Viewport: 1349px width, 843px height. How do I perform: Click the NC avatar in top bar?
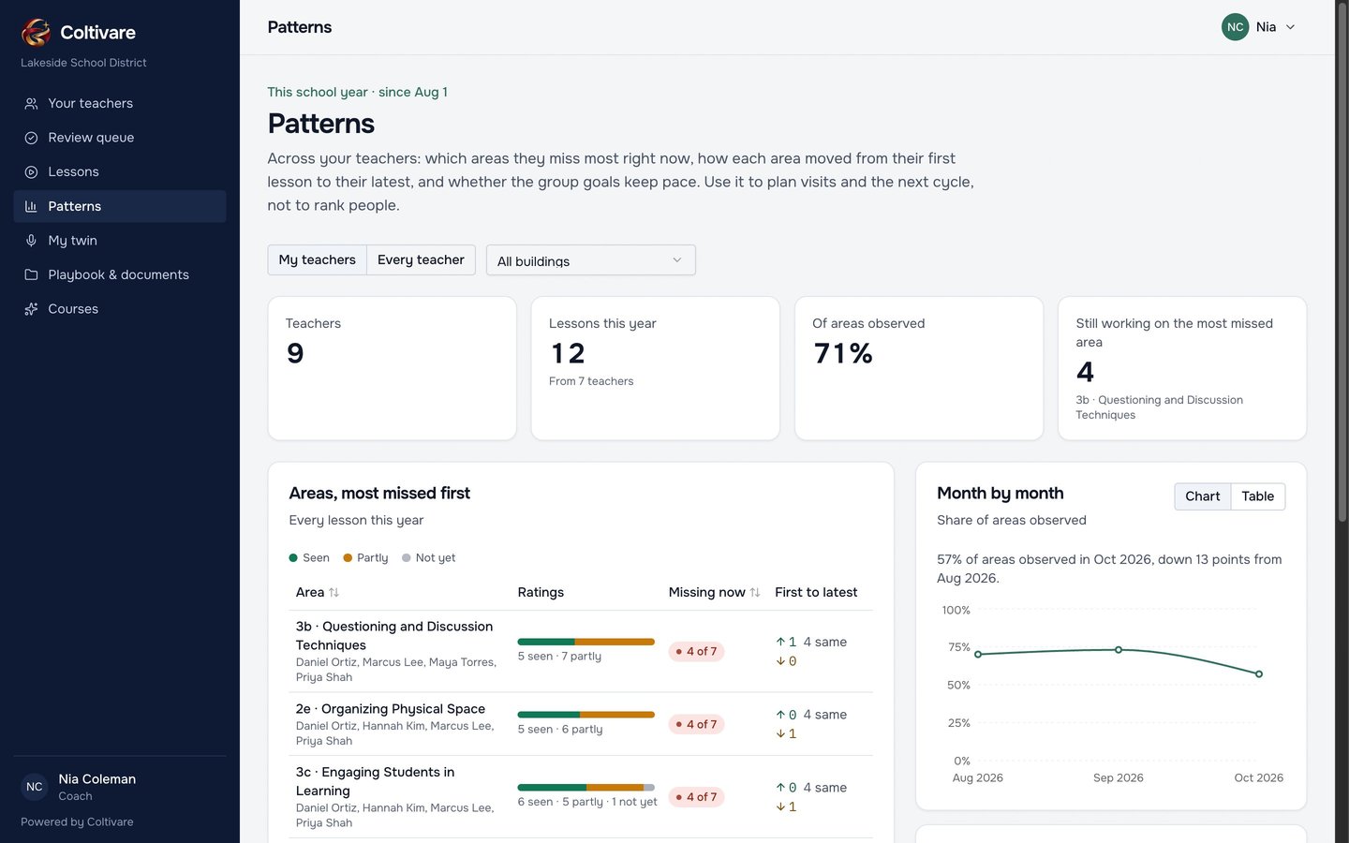[x=1235, y=27]
